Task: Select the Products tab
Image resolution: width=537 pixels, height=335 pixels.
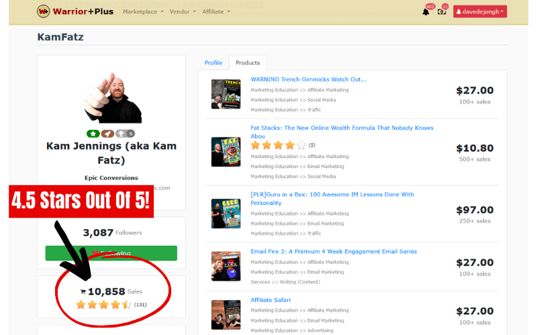Action: pos(248,63)
